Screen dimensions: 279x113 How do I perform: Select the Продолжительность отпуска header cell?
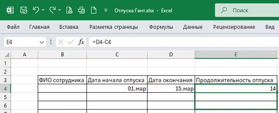pyautogui.click(x=236, y=80)
